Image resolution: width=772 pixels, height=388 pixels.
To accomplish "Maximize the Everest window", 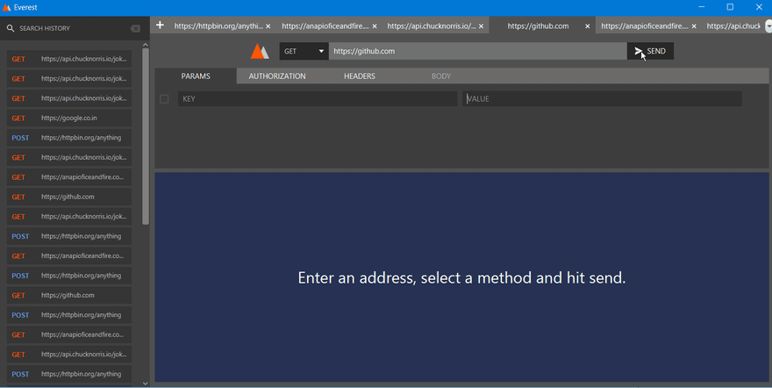I will pyautogui.click(x=730, y=7).
